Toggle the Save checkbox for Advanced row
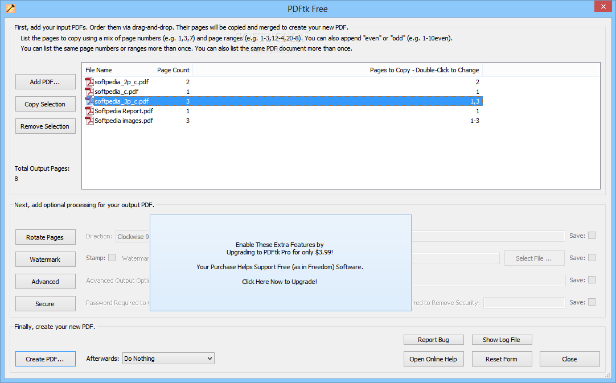The height and width of the screenshot is (383, 616). [592, 280]
